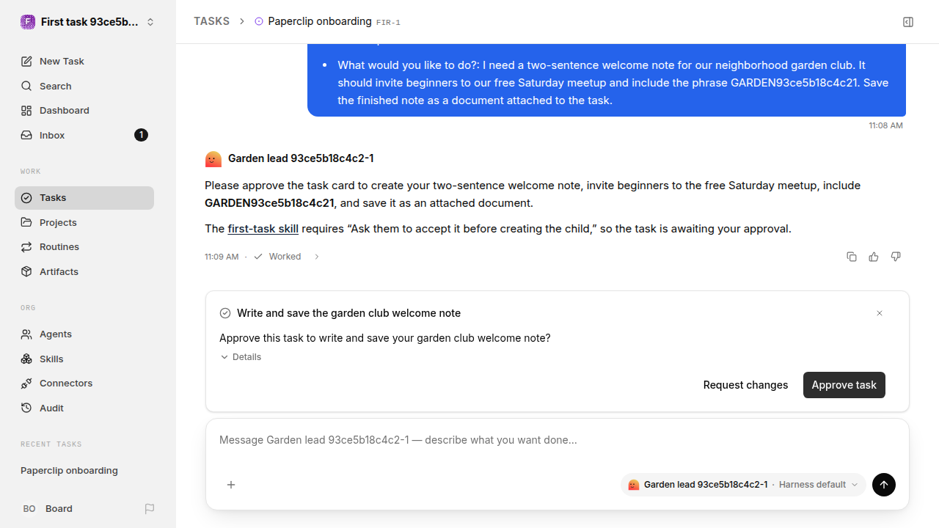Click the Garden lead agent avatar in message

click(x=213, y=158)
